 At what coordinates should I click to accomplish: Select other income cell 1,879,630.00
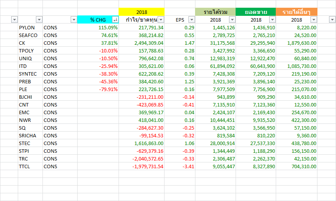pyautogui.click(x=297, y=43)
